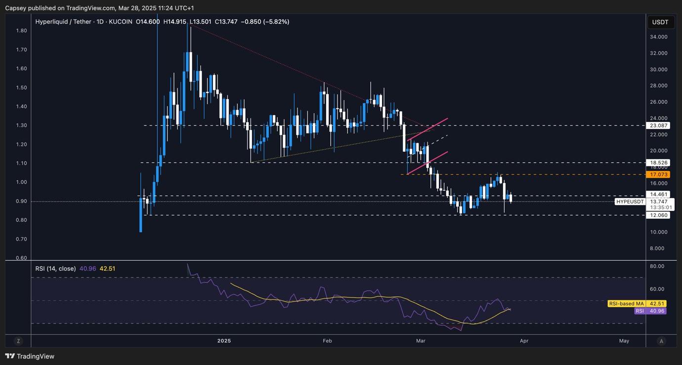
Task: Click the 18.526 price level label
Action: pos(659,162)
